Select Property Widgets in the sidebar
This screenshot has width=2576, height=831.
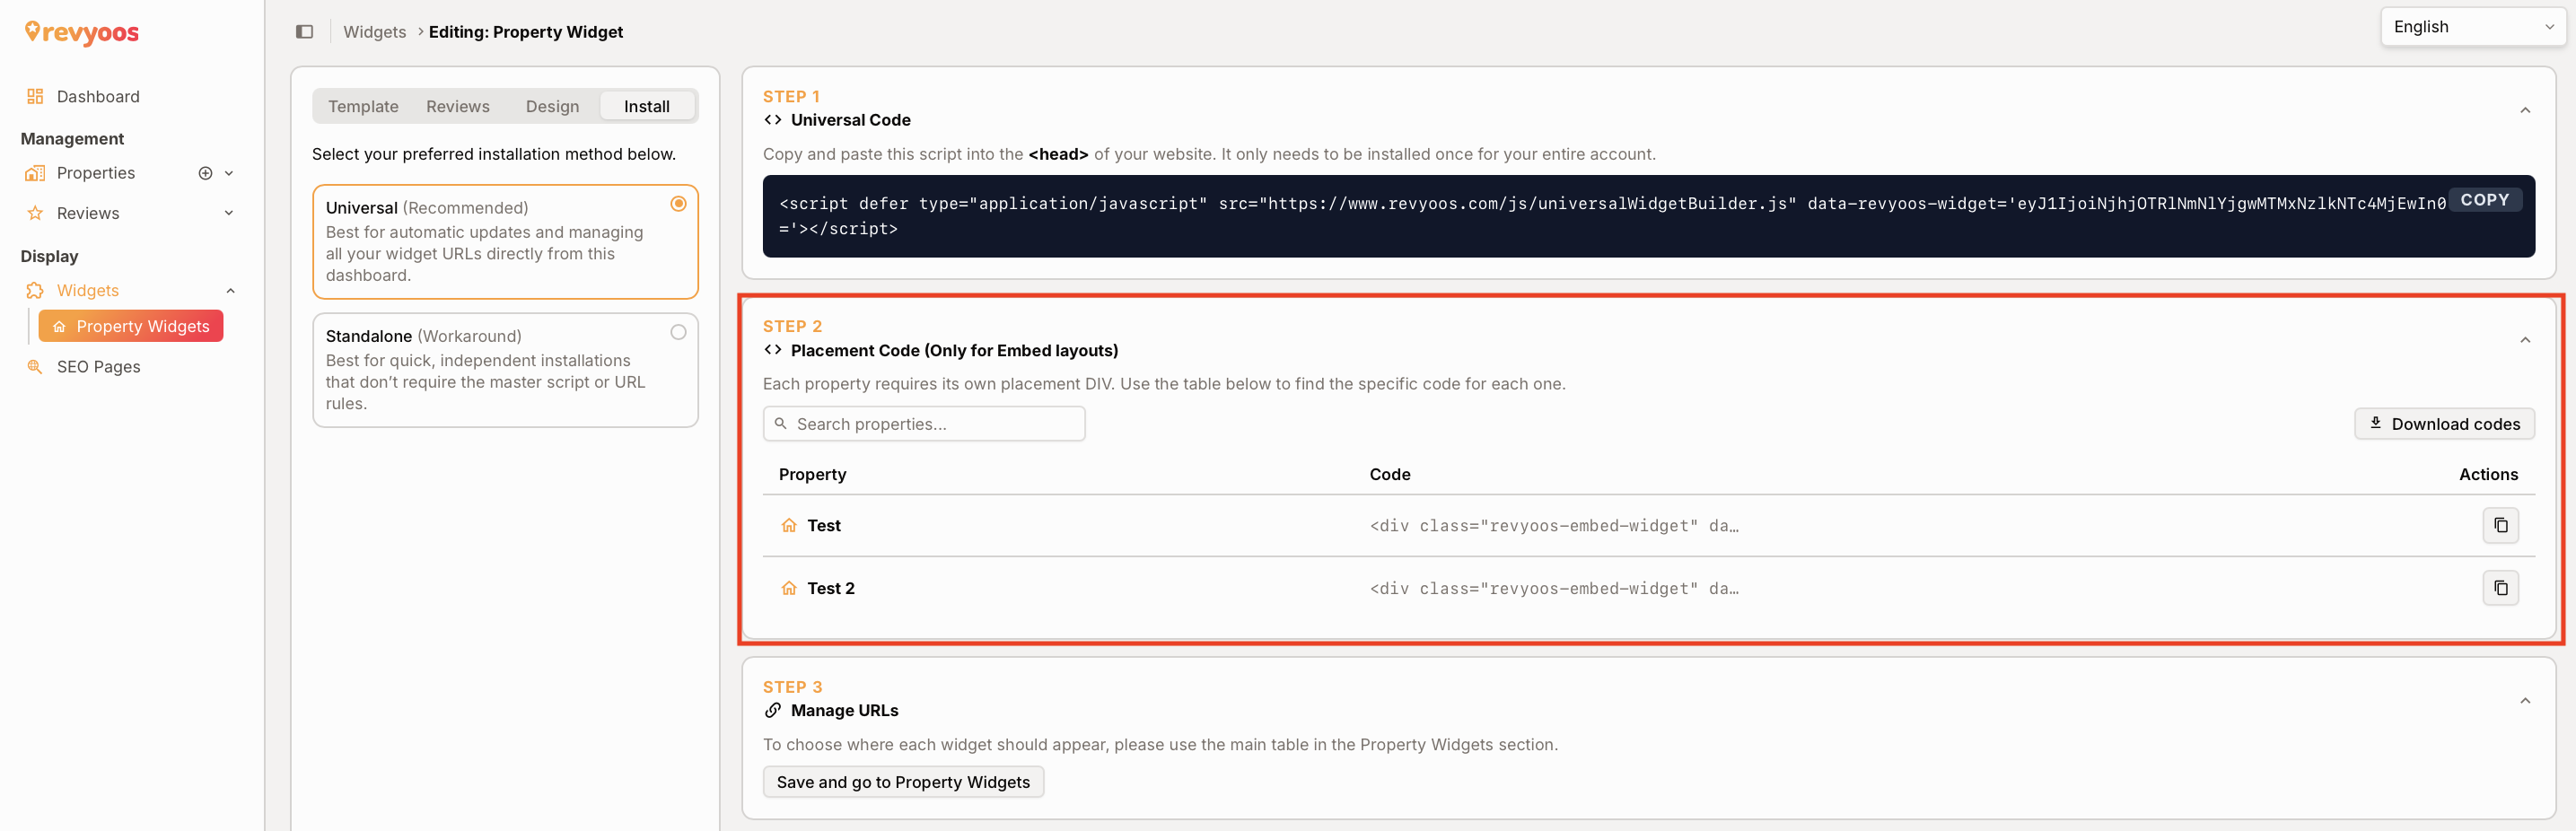tap(131, 326)
